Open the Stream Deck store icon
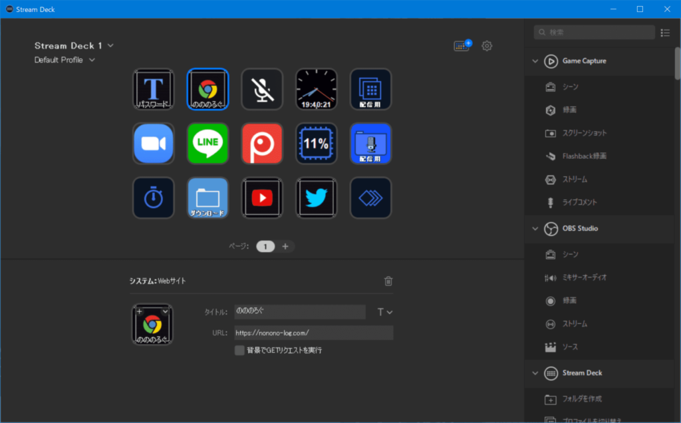The height and width of the screenshot is (423, 681). pos(463,45)
